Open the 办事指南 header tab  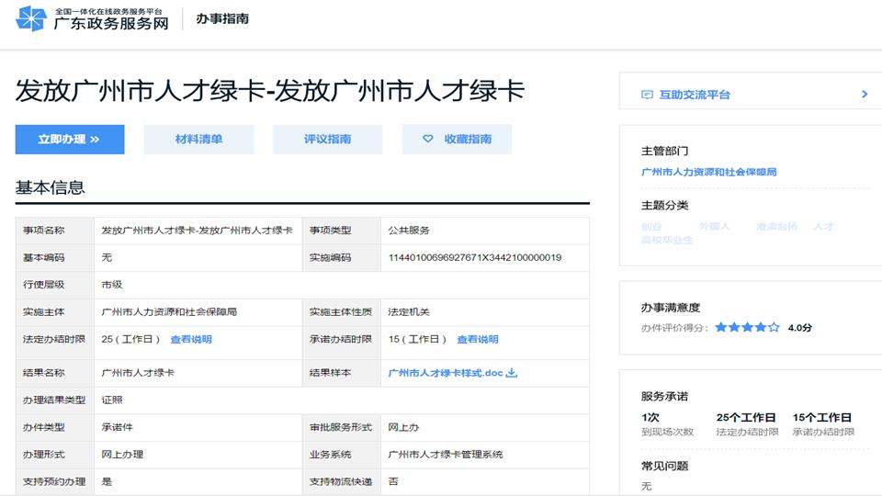(x=221, y=18)
